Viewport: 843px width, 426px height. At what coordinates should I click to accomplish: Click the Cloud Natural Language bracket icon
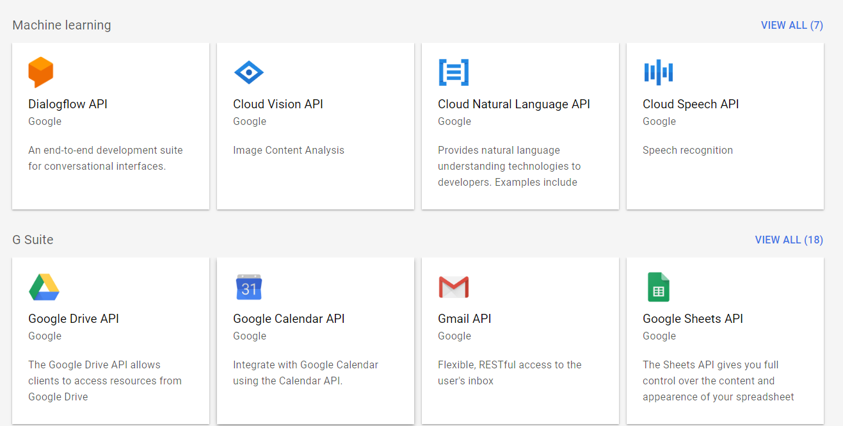click(x=454, y=72)
